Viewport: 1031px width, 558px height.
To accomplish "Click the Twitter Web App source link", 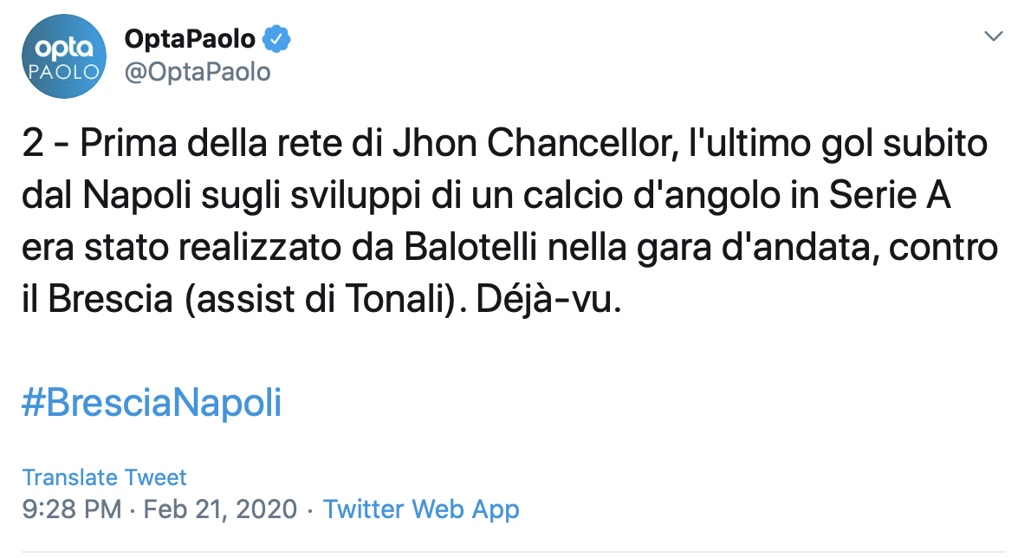I will 421,509.
